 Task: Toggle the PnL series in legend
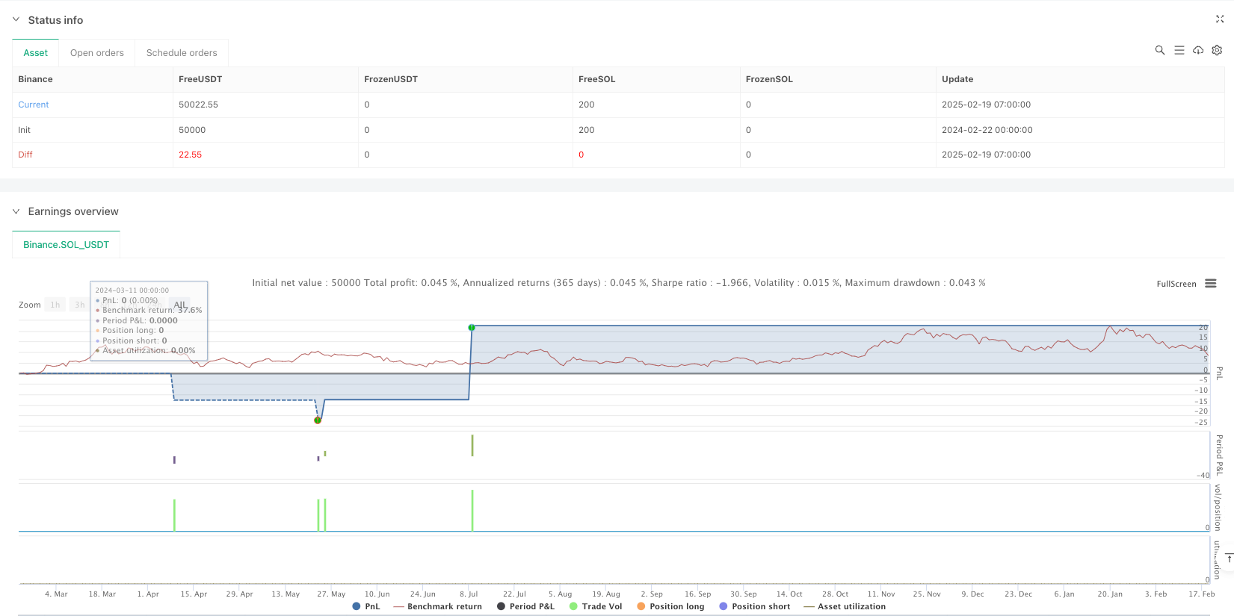point(366,606)
